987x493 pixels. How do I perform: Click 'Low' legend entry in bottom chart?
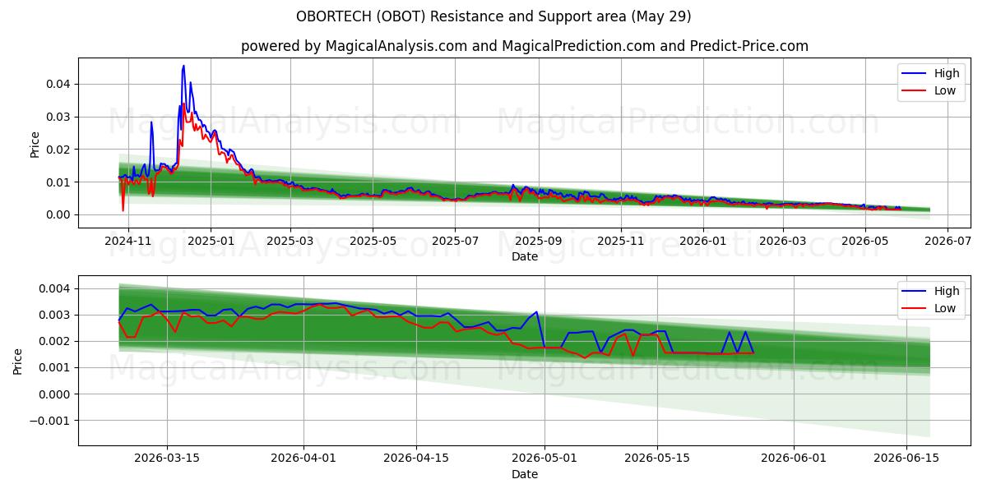tap(945, 308)
